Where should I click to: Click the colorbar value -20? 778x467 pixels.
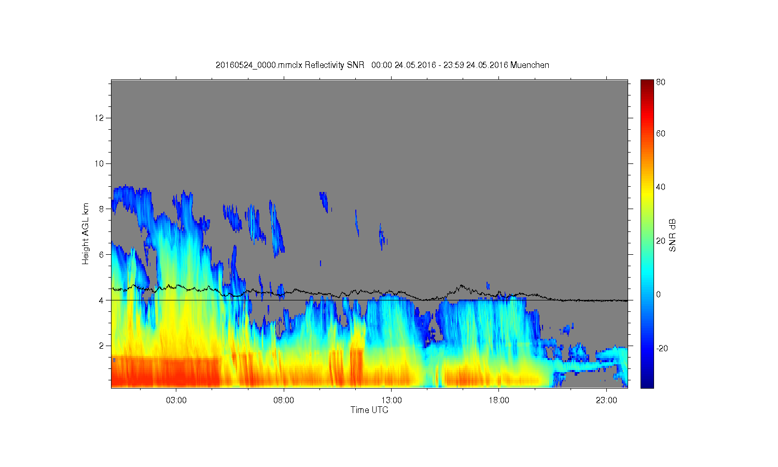coord(662,348)
